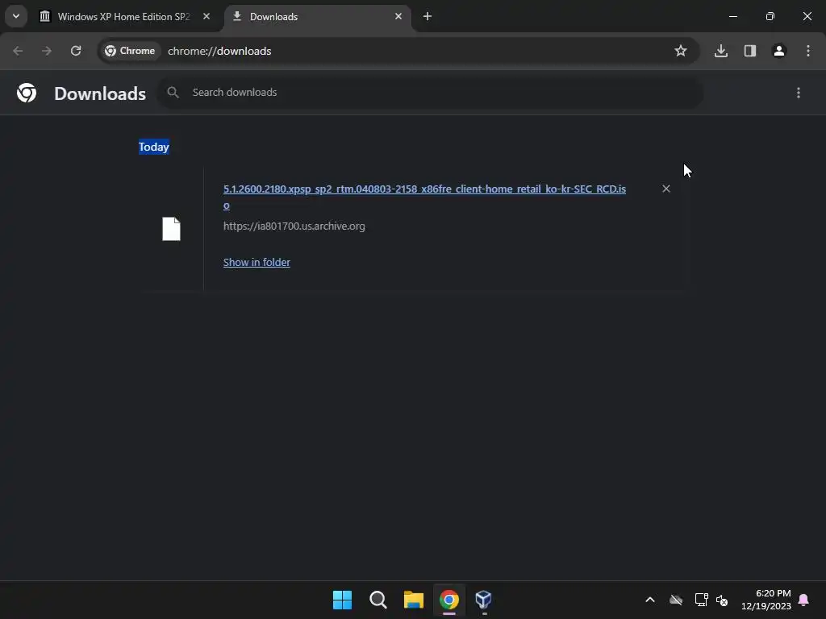Click the Chrome site info chip

click(x=130, y=51)
